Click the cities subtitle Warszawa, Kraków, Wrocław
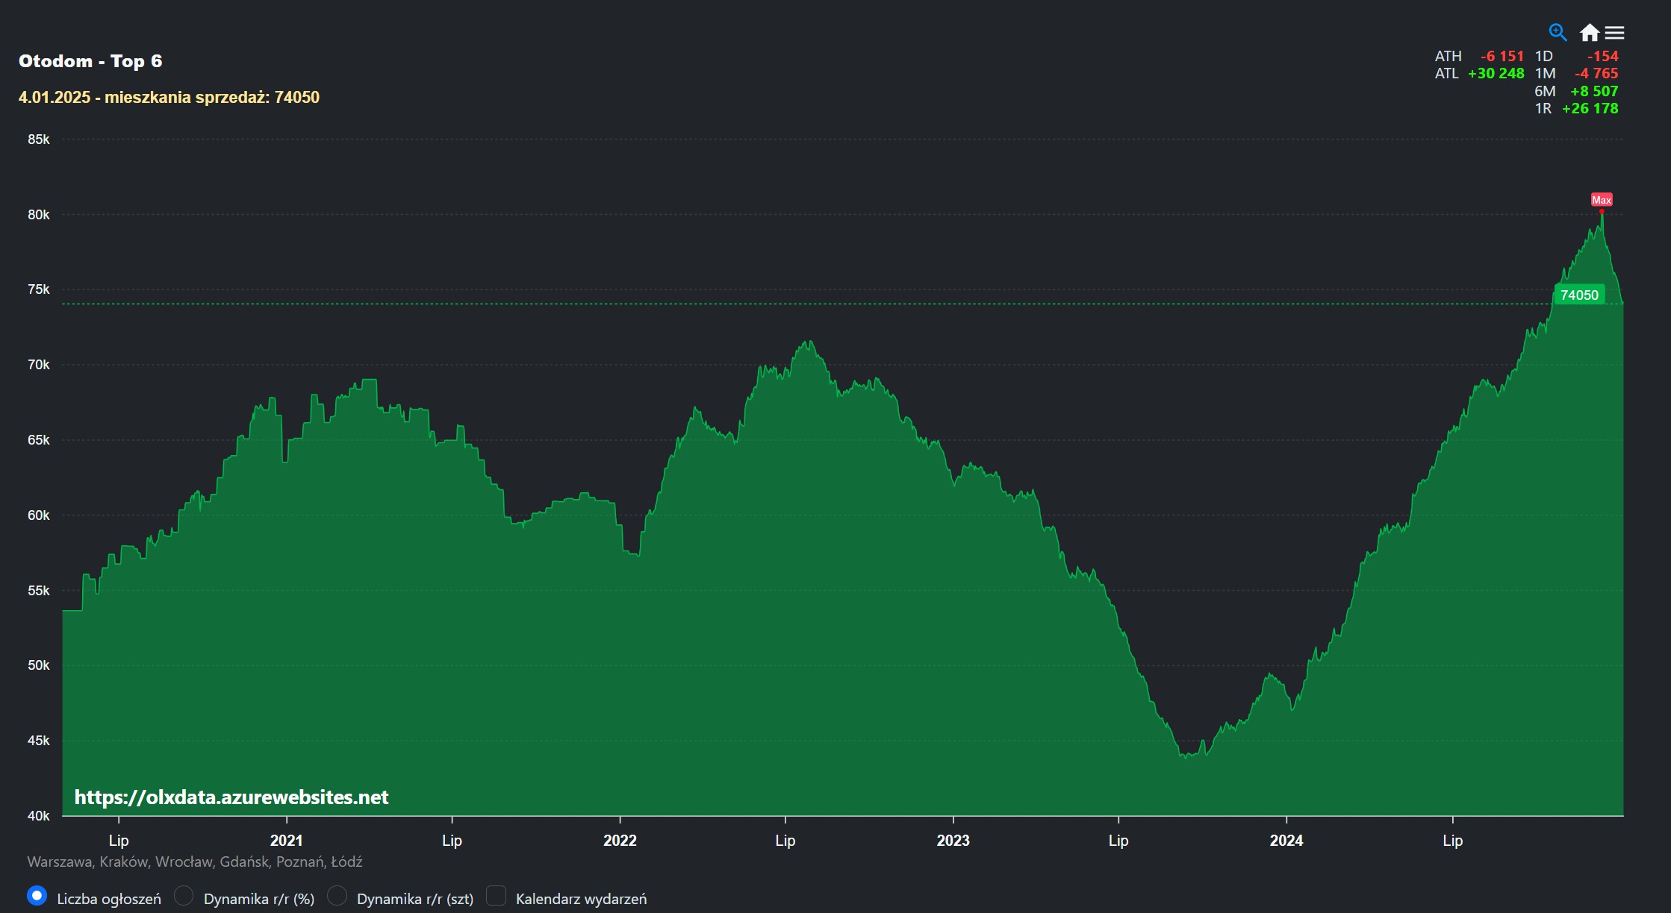The image size is (1671, 913). (x=194, y=862)
